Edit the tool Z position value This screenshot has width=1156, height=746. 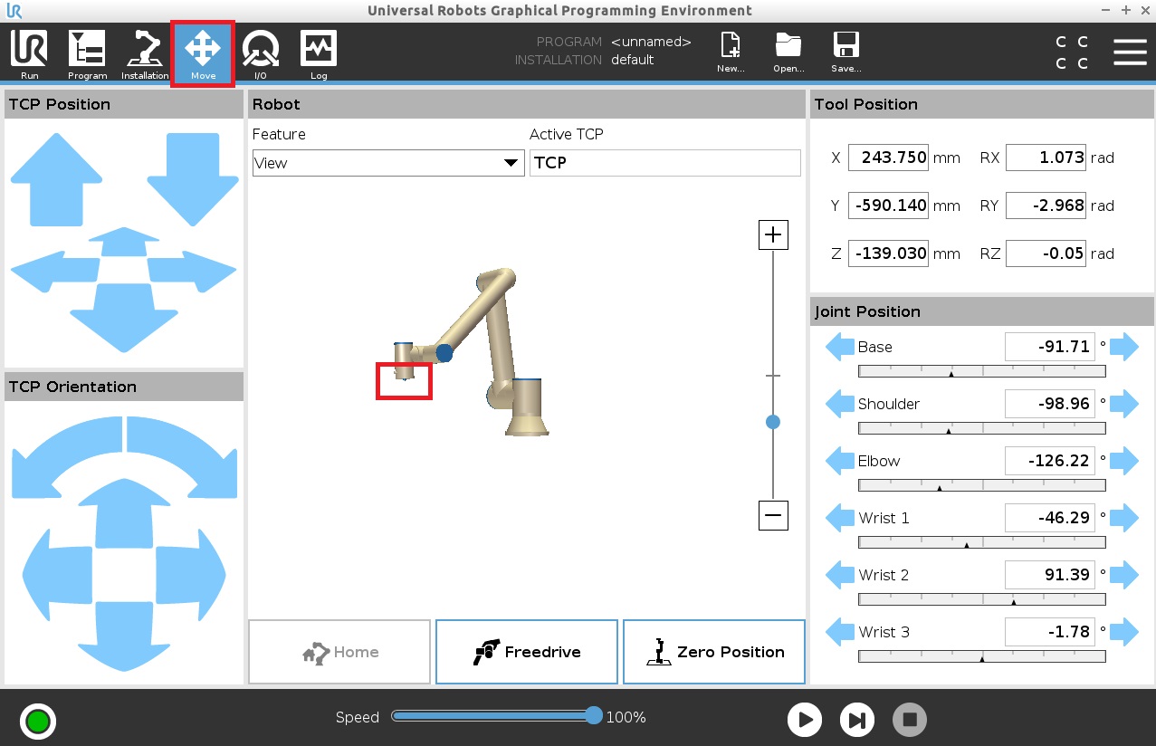[x=889, y=253]
